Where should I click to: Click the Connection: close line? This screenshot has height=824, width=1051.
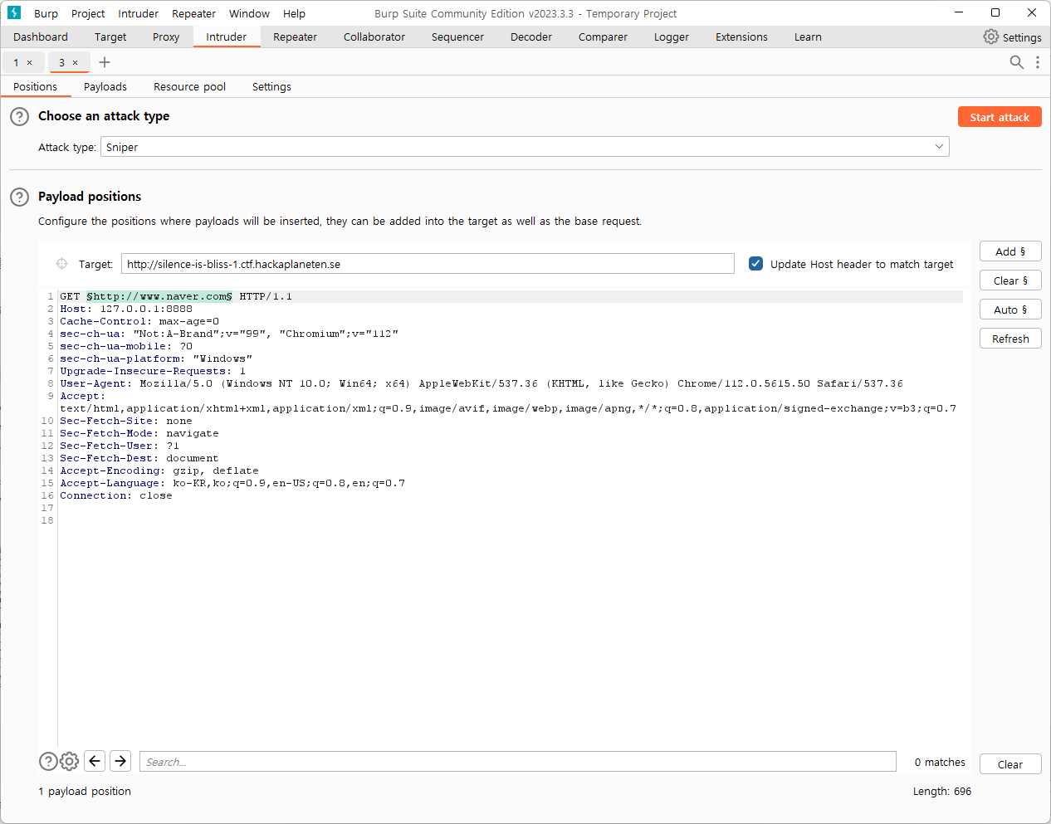point(116,495)
